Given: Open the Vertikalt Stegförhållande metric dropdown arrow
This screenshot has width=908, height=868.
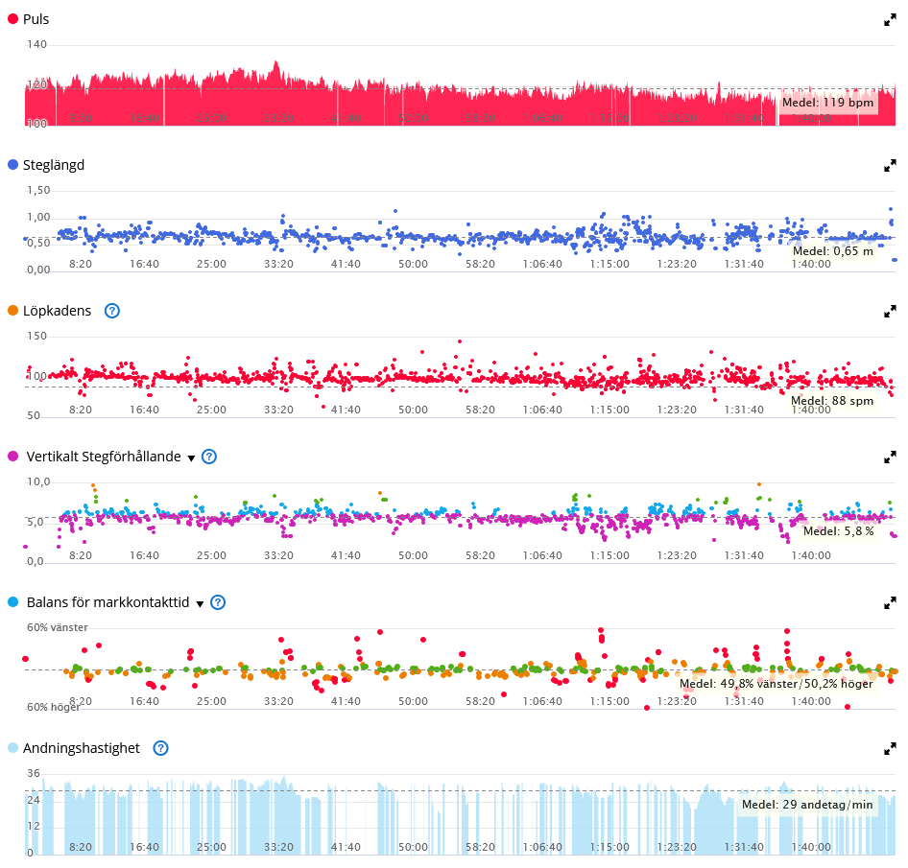Looking at the screenshot, I should (x=191, y=458).
